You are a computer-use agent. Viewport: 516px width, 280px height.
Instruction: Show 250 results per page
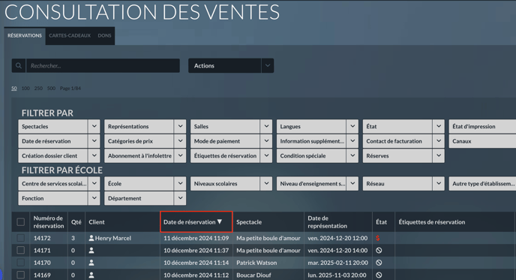click(x=38, y=89)
